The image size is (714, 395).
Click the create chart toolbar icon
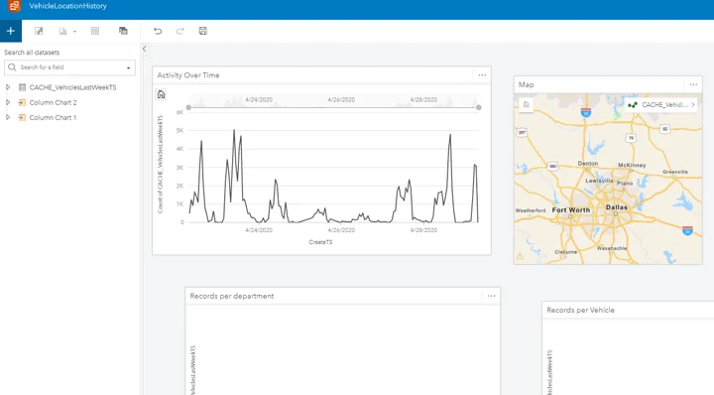coord(62,31)
